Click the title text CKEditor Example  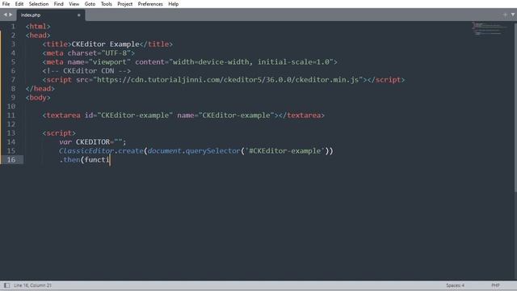(106, 44)
